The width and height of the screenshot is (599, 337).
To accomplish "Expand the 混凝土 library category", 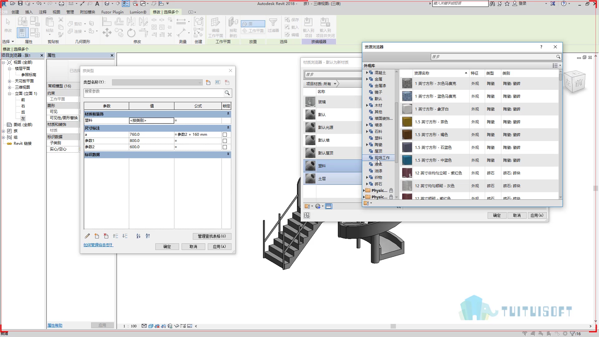I will 367,72.
